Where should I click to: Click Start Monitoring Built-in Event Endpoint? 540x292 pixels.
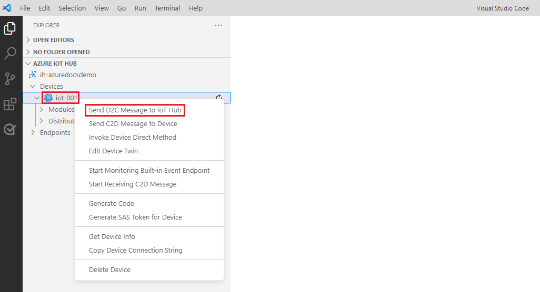(x=149, y=171)
